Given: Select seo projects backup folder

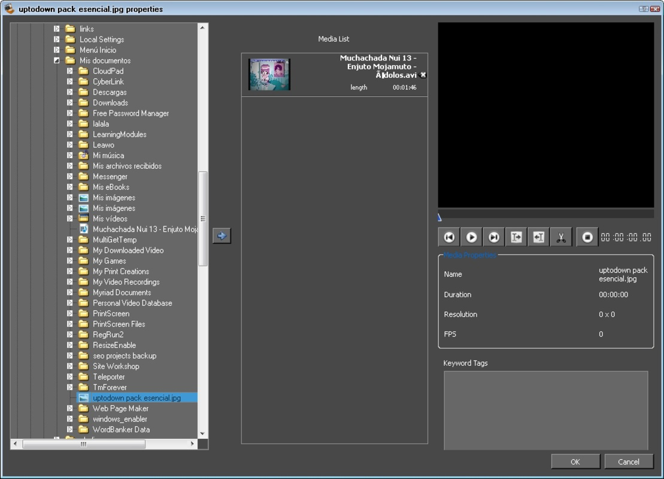Looking at the screenshot, I should click(x=125, y=356).
